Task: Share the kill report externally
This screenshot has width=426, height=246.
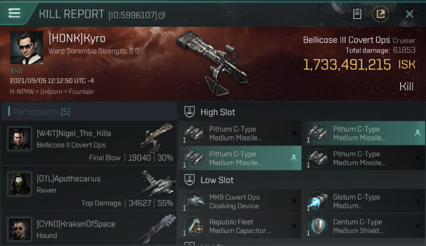Action: (380, 14)
